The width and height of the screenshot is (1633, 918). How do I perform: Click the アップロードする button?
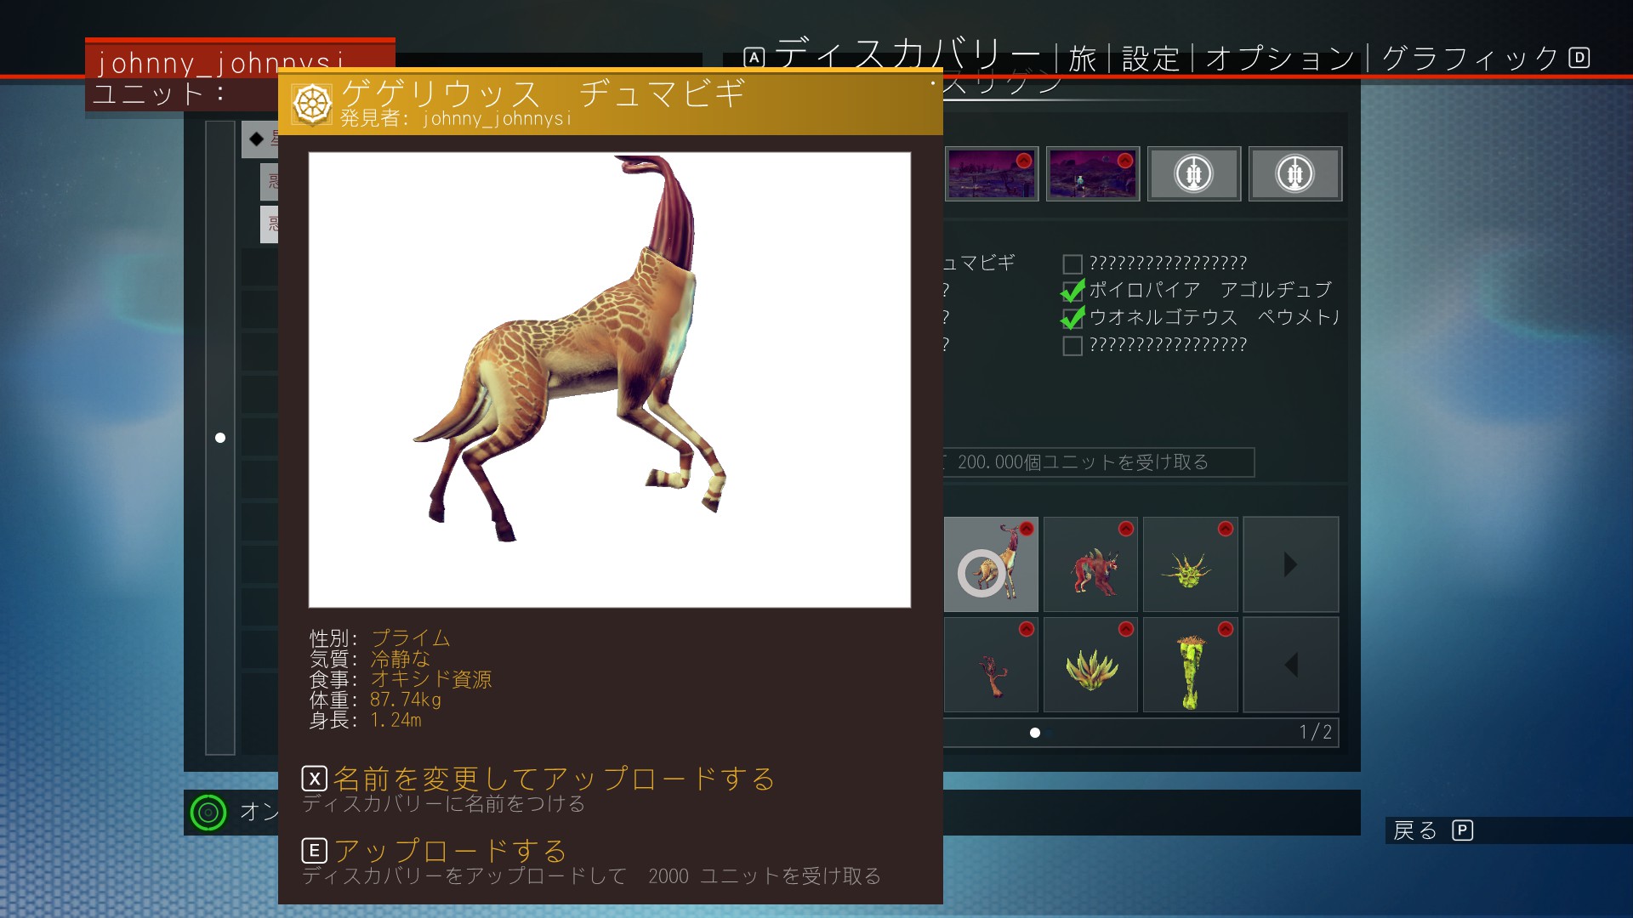(449, 850)
